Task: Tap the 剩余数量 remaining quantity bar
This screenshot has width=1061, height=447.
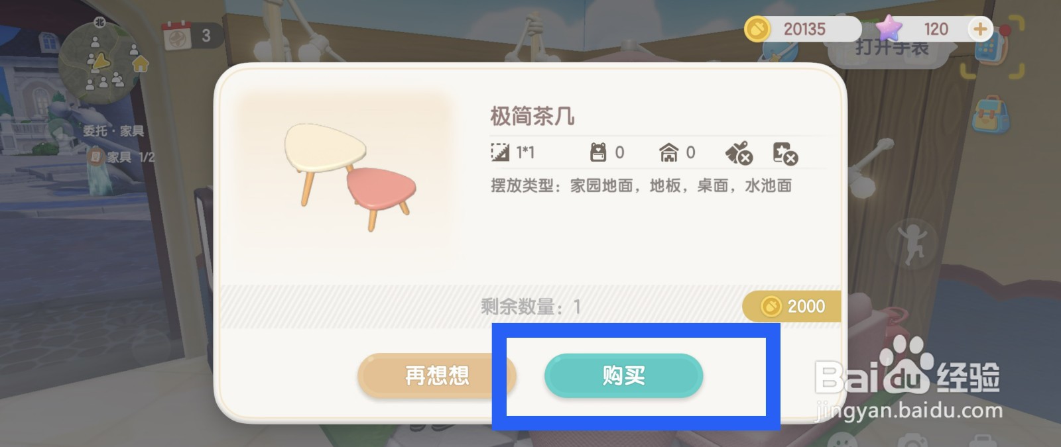Action: [530, 307]
